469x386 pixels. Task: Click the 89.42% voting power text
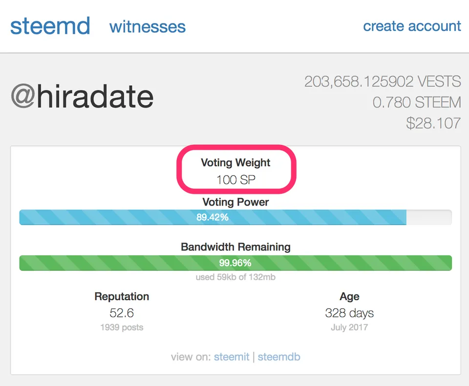[x=213, y=217]
